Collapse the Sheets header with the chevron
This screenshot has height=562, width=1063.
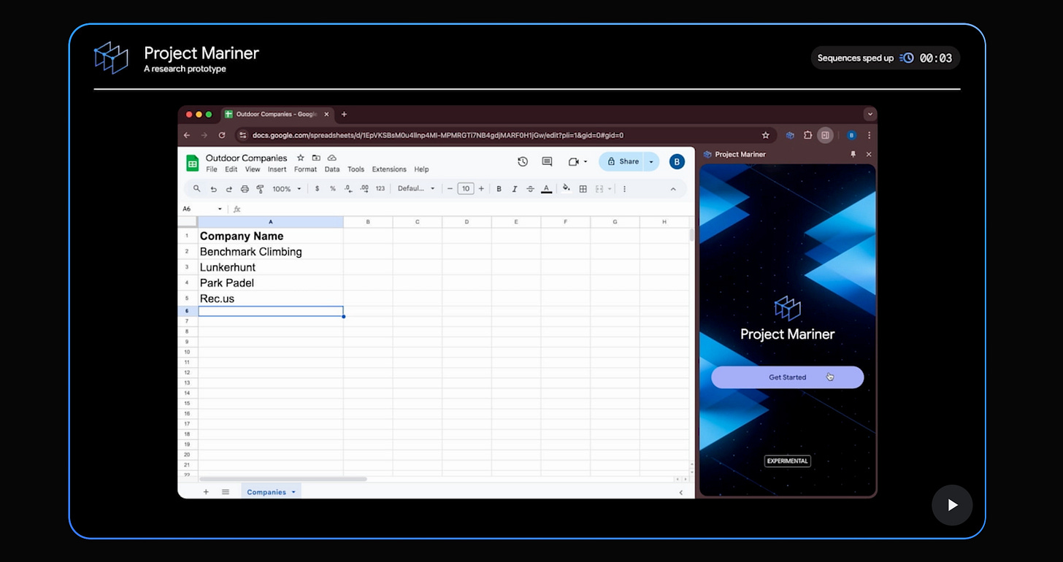pos(673,189)
